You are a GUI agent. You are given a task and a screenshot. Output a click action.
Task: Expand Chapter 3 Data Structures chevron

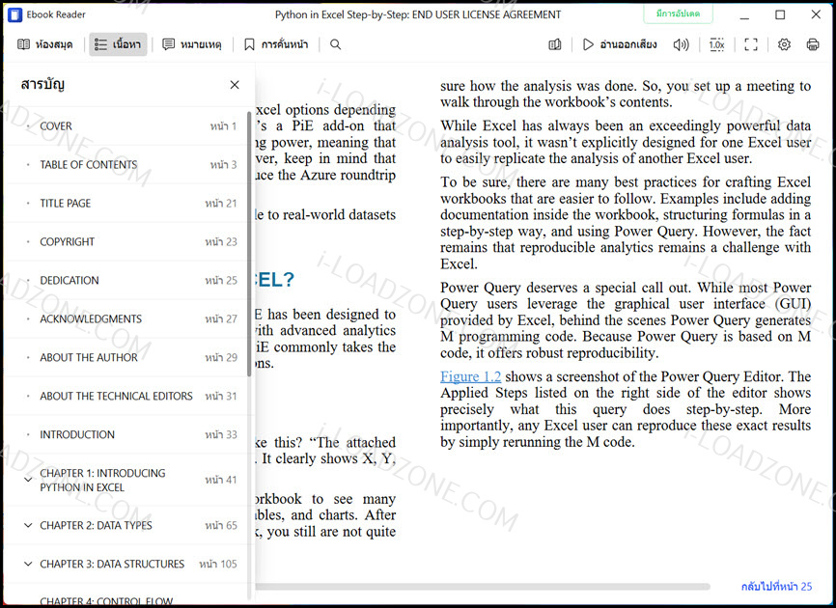[28, 564]
